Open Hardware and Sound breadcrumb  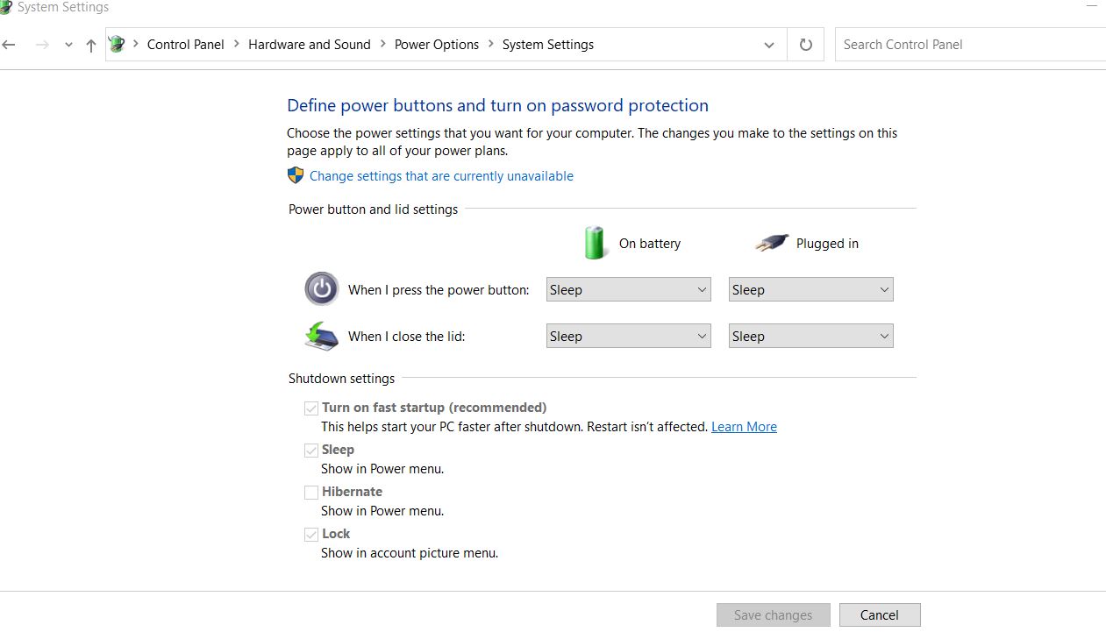(310, 45)
